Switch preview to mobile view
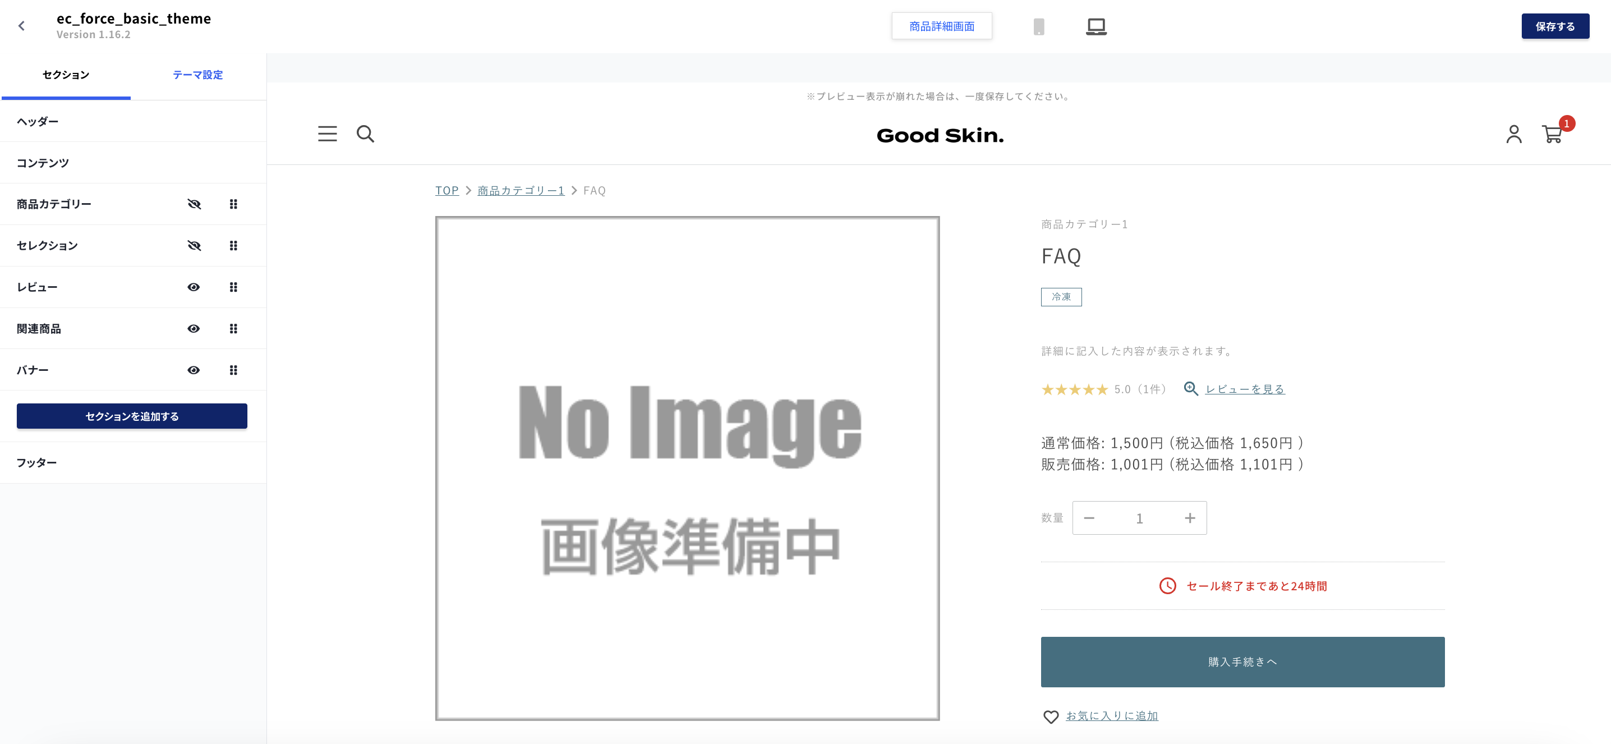Viewport: 1611px width, 744px height. click(x=1039, y=26)
